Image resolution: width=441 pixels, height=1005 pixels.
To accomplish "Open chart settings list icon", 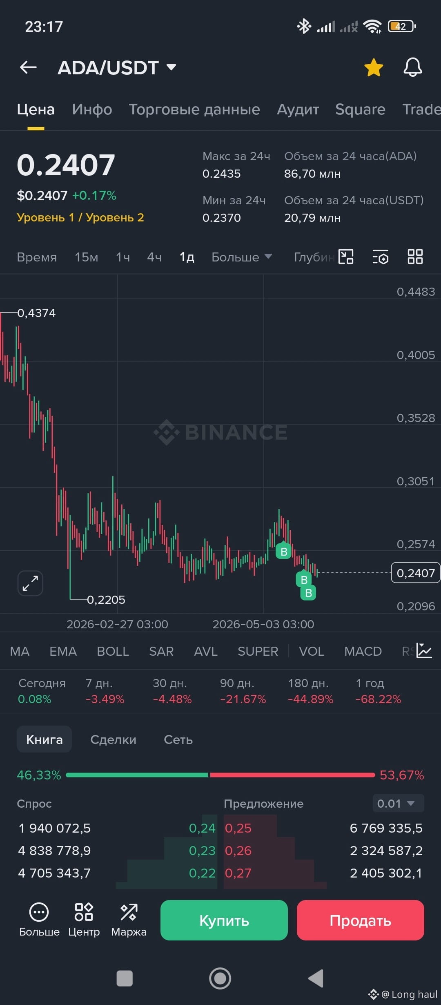I will click(381, 257).
